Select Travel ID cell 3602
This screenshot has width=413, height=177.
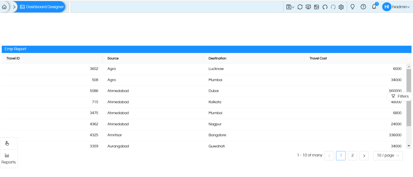[94, 69]
